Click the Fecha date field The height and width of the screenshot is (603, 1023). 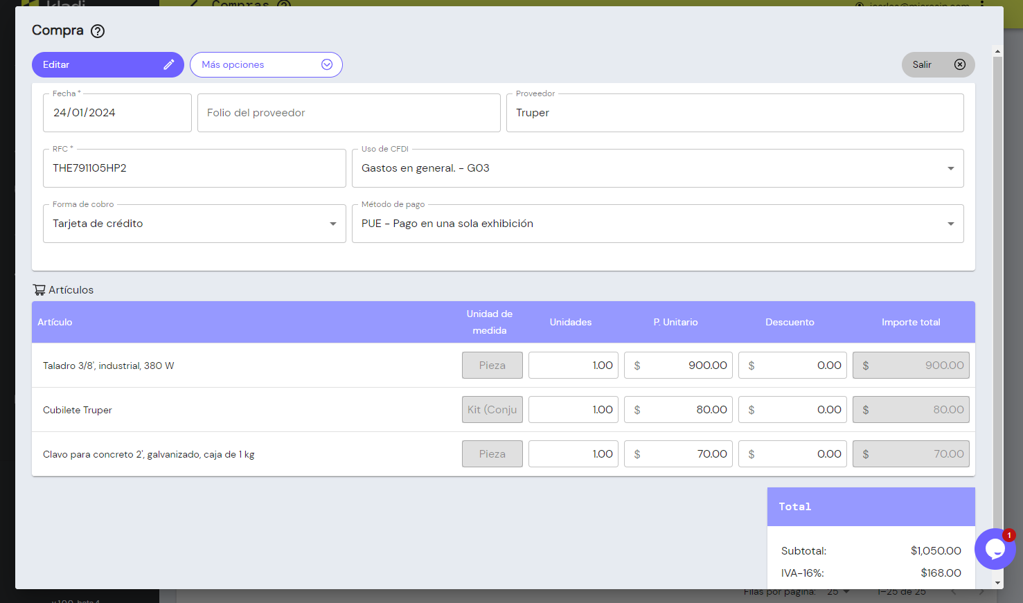117,113
